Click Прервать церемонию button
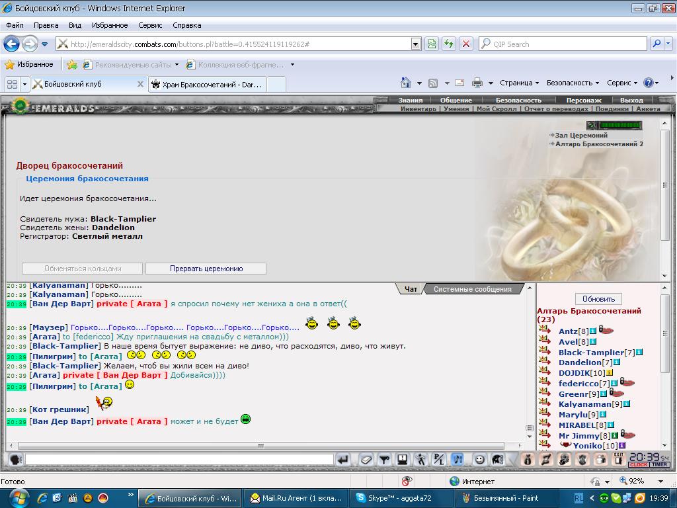 (x=206, y=269)
